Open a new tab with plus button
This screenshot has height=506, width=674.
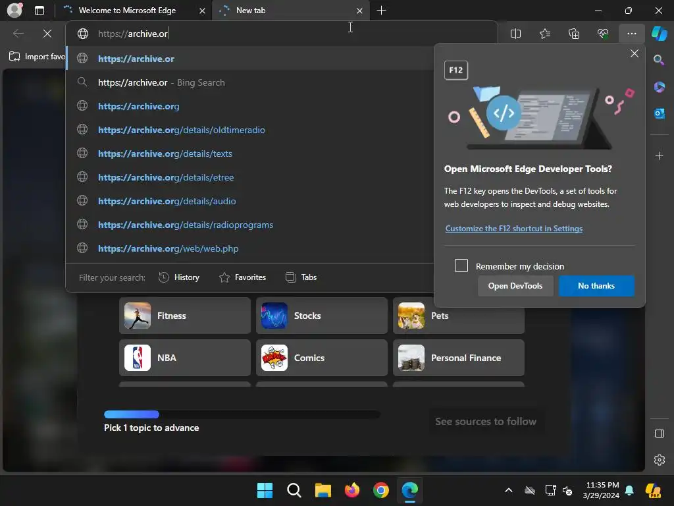pos(381,11)
